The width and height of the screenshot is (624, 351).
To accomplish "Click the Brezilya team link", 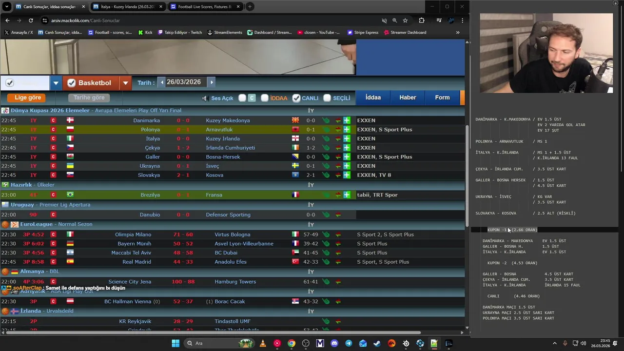I will point(150,195).
